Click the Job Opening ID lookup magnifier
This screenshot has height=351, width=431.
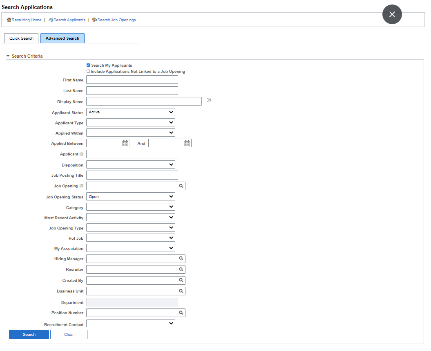point(181,186)
